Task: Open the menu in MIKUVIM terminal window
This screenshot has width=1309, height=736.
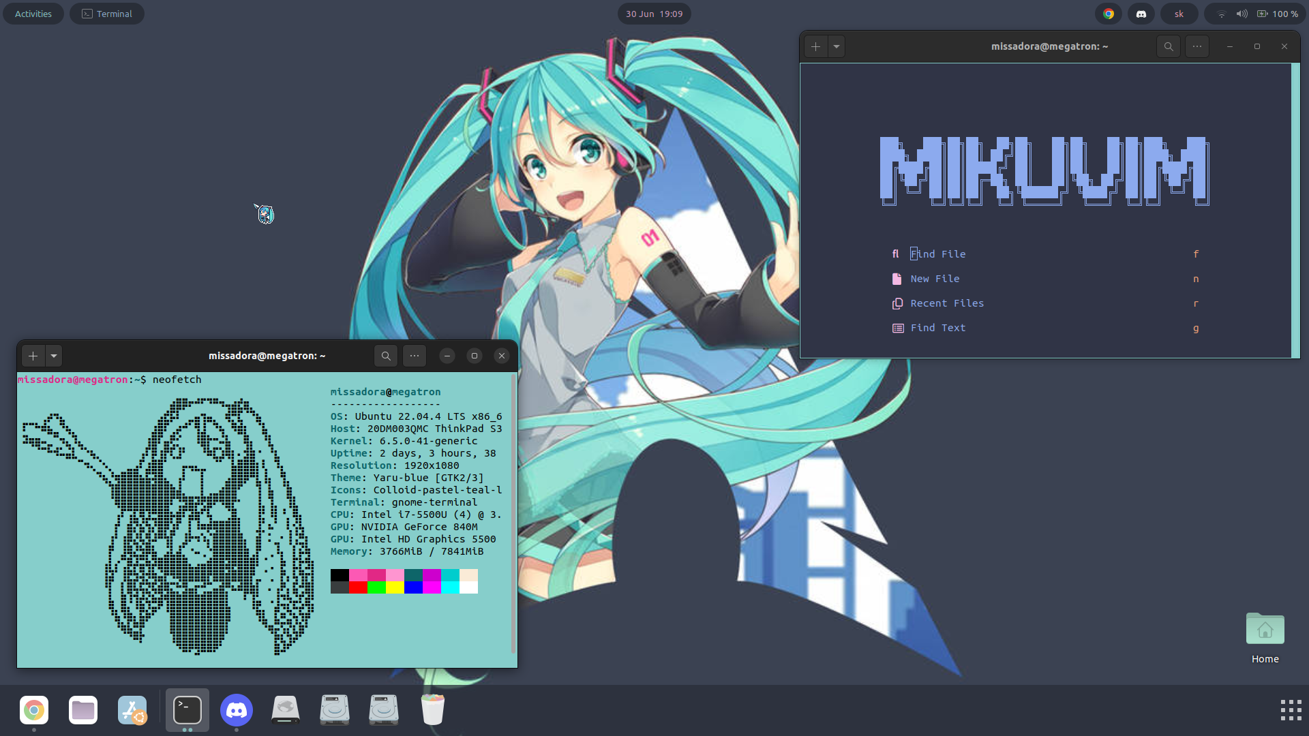Action: (x=1197, y=46)
